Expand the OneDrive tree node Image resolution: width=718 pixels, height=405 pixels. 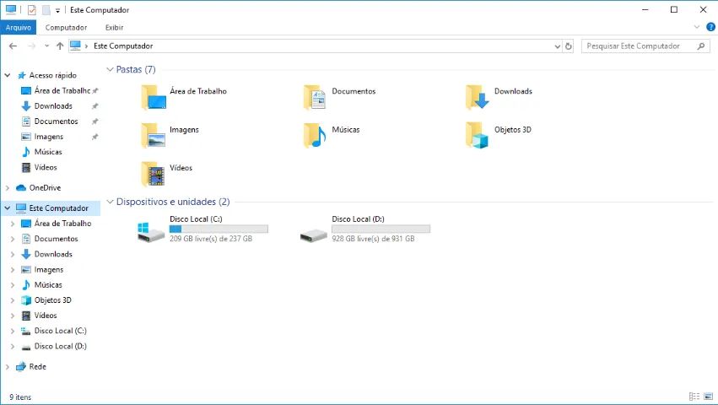pyautogui.click(x=8, y=188)
